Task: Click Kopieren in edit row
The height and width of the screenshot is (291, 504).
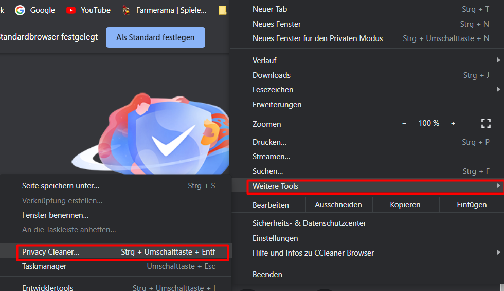Action: pos(405,205)
